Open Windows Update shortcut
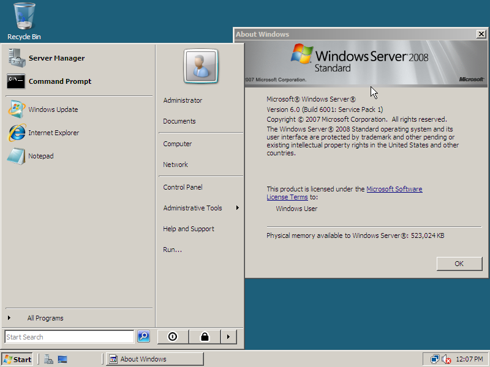The width and height of the screenshot is (490, 367). 53,109
